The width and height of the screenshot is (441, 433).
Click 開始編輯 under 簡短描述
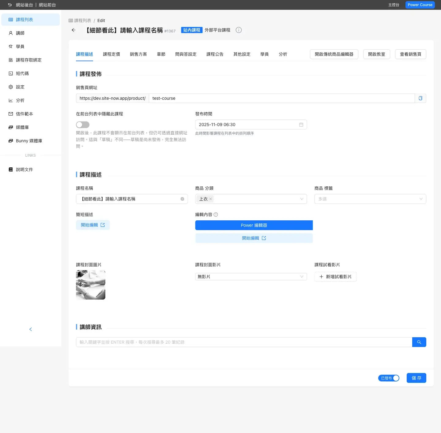(93, 225)
